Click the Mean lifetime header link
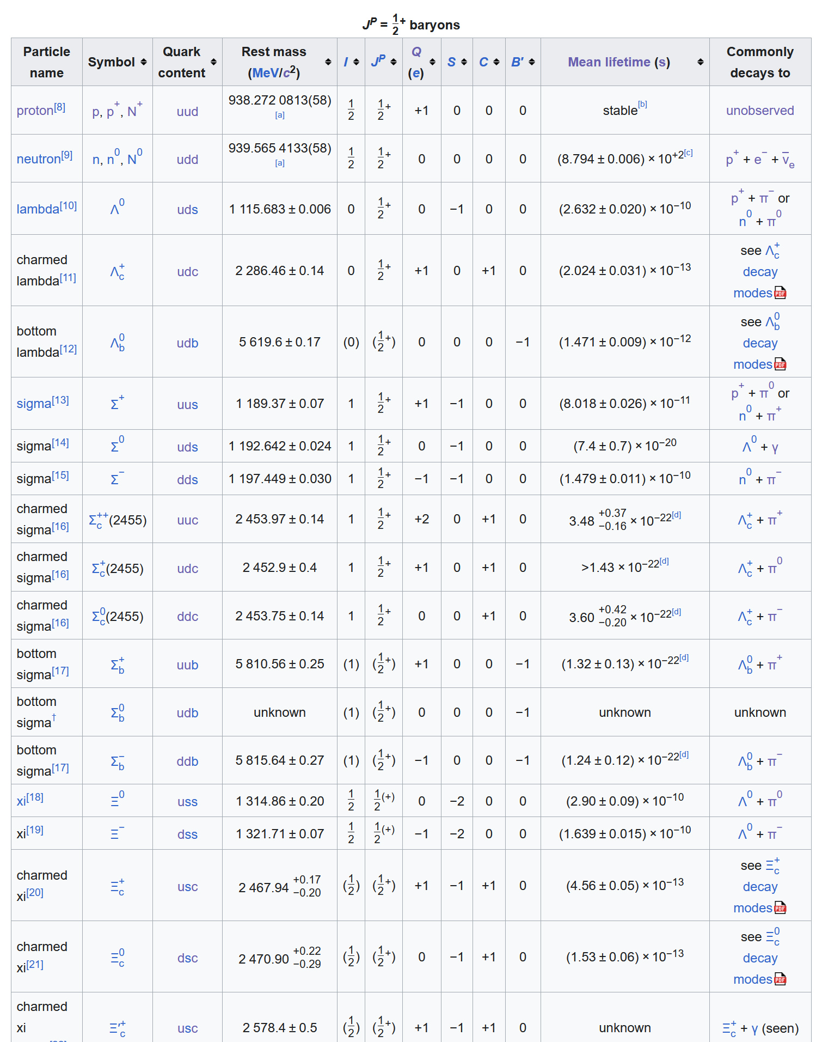Image resolution: width=816 pixels, height=1042 pixels. pos(609,62)
